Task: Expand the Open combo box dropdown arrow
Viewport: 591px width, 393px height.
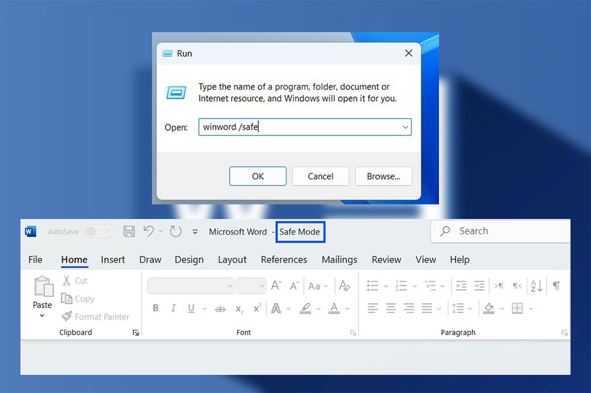Action: click(x=405, y=127)
